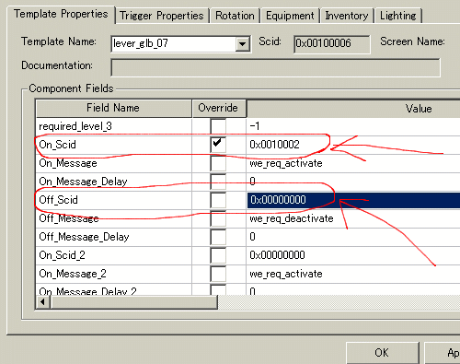
Task: Select the On_Message_2 value we_req_activate
Action: [x=286, y=274]
